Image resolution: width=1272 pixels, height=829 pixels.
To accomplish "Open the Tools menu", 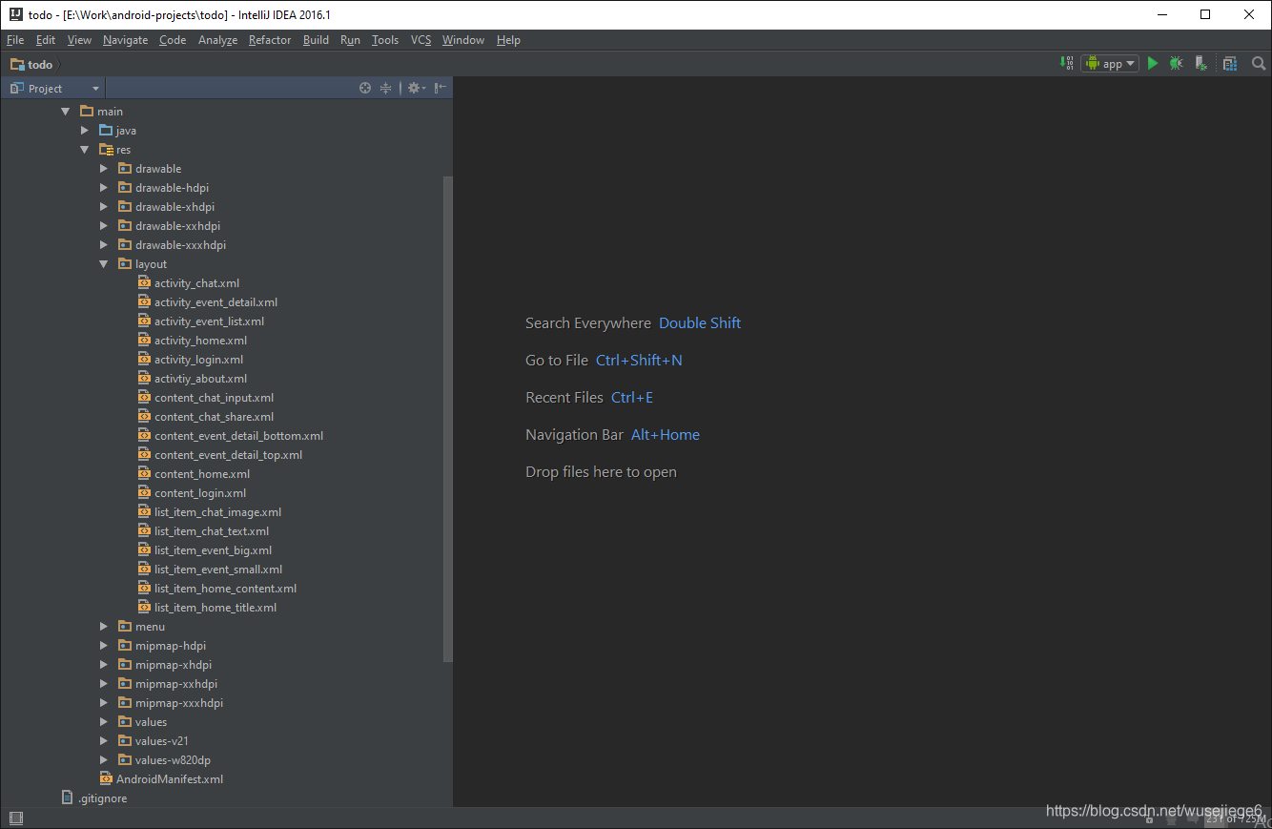I will coord(385,40).
